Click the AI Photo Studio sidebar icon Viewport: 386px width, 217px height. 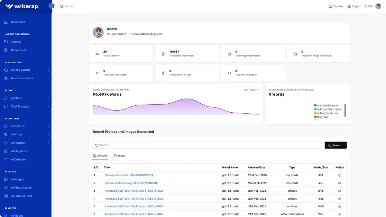(6, 188)
